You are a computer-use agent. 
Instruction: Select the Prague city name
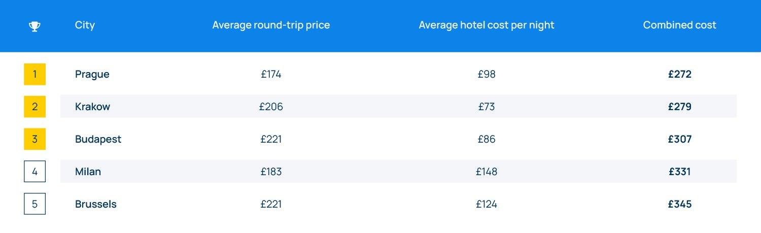[92, 74]
